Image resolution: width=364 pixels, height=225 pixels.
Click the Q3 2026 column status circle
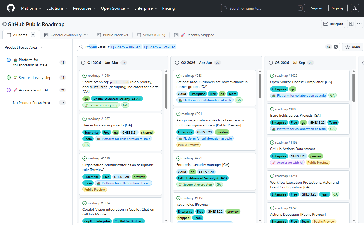(x=271, y=63)
